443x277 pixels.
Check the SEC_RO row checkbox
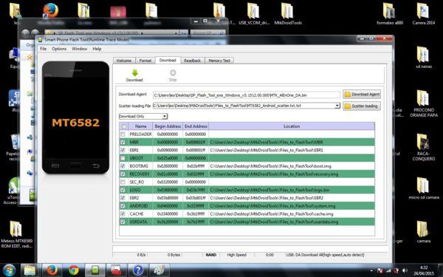point(123,182)
